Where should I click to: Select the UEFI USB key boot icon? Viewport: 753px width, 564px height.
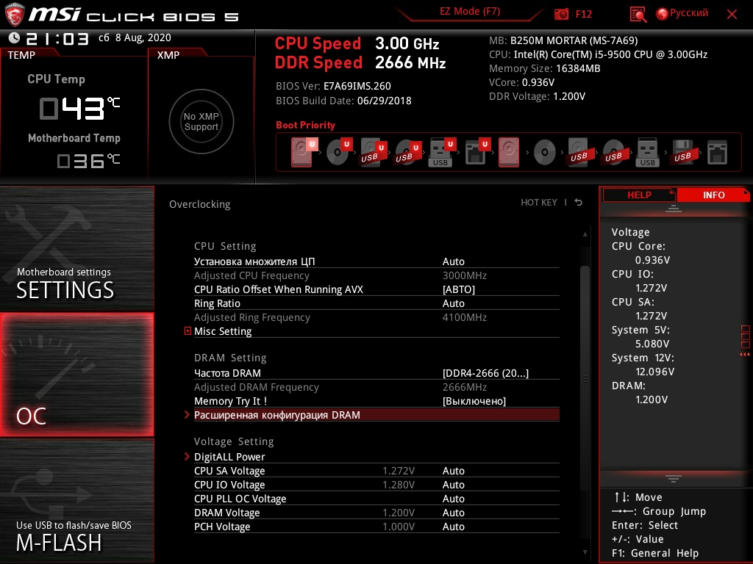click(x=442, y=152)
